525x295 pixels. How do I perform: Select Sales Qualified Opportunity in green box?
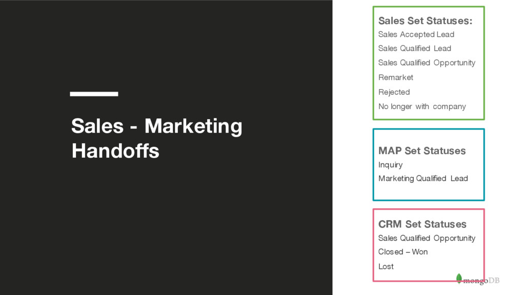point(427,63)
